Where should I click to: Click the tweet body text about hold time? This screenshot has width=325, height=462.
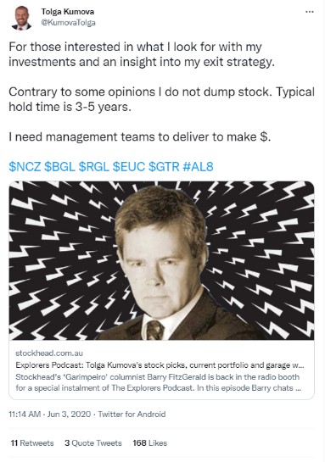161,99
